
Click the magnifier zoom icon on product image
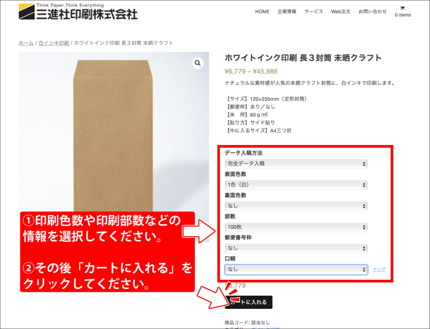coord(197,63)
